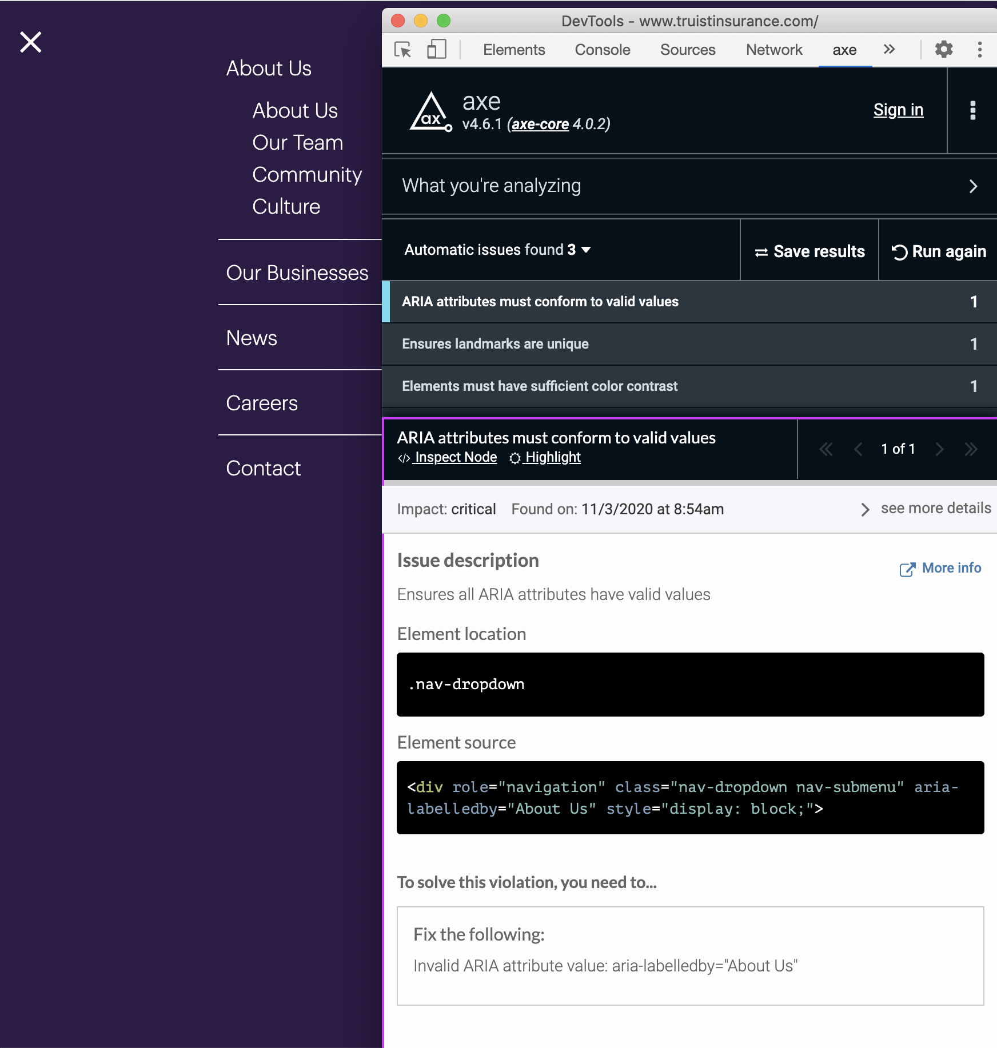Expand see more details

point(926,509)
